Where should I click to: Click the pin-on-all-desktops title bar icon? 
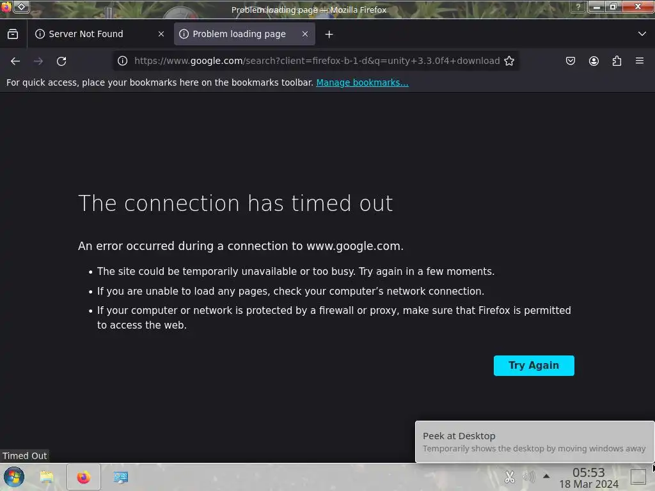(21, 6)
